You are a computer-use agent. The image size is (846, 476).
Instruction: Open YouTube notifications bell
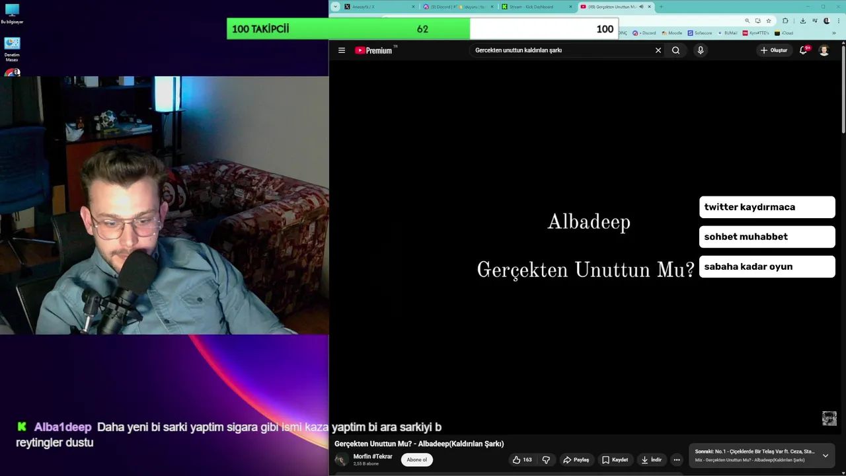click(804, 50)
